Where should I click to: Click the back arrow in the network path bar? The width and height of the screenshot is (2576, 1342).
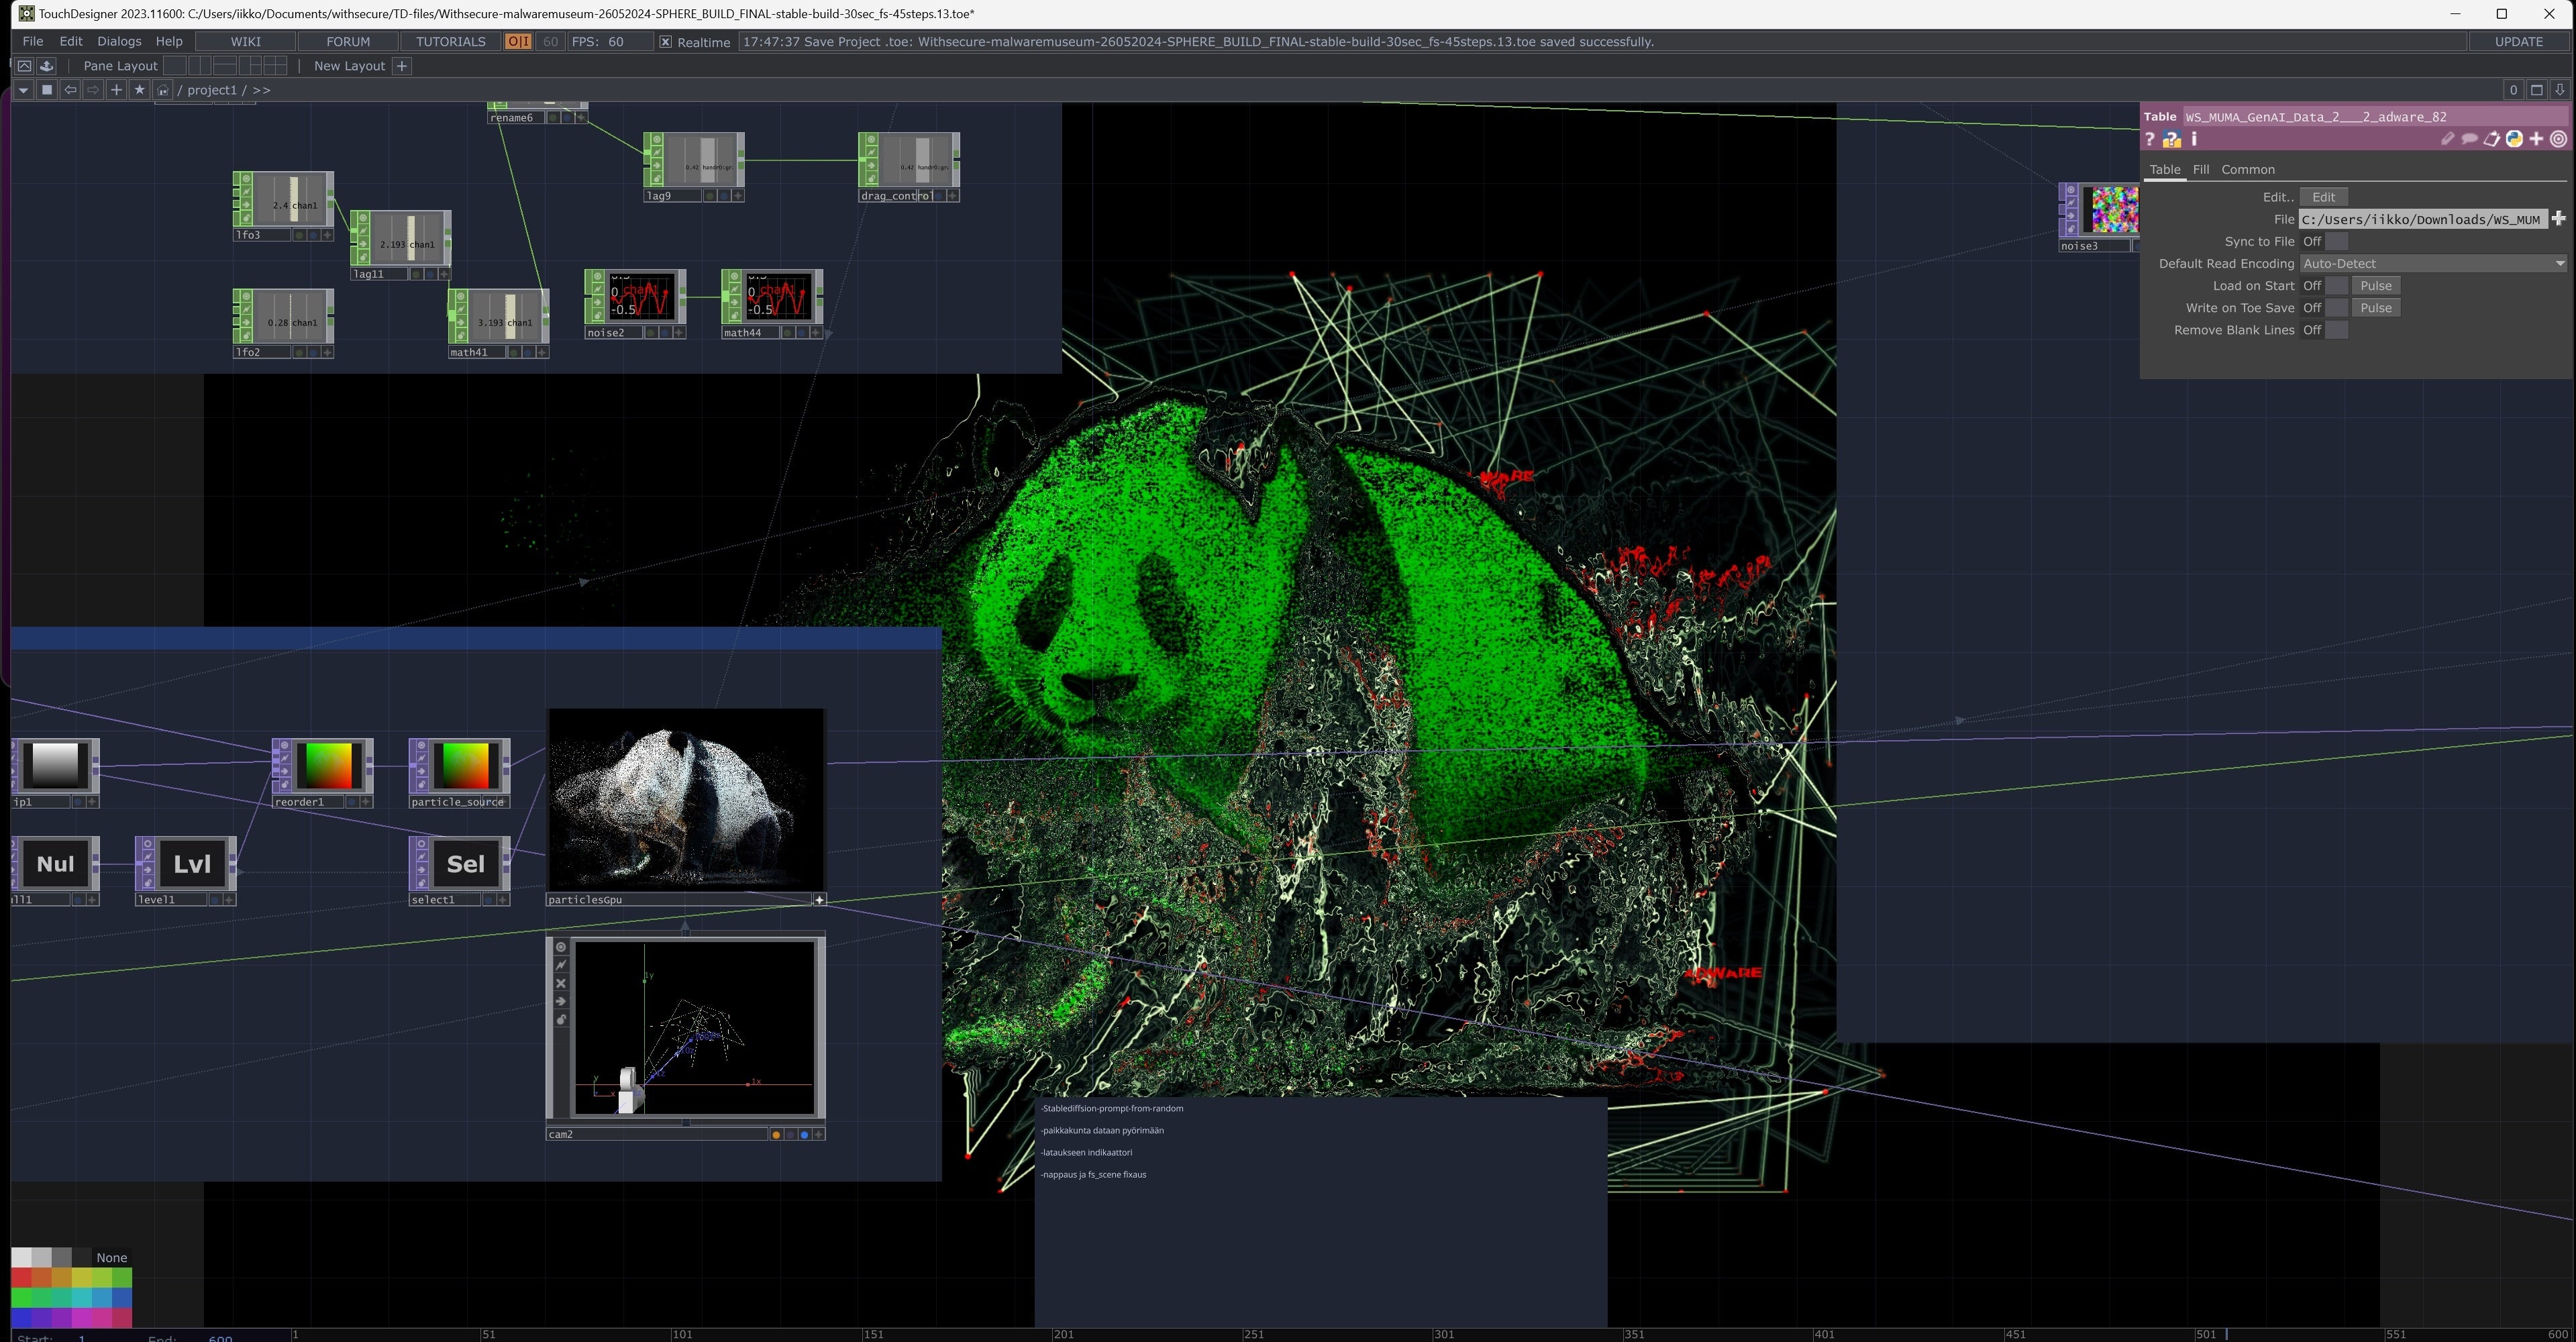[x=70, y=90]
